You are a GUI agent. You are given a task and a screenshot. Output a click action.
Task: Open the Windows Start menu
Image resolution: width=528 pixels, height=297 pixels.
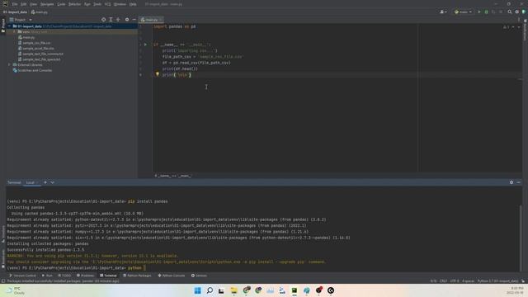(x=198, y=290)
